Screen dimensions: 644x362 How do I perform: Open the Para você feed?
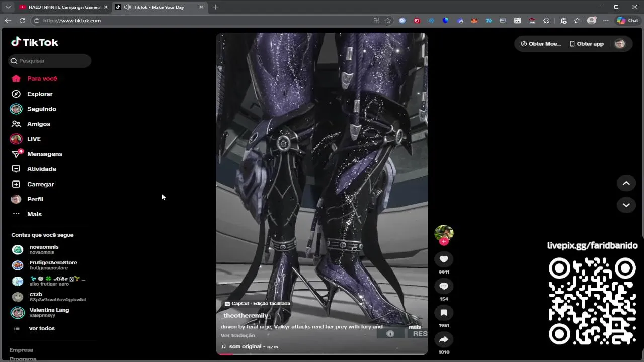coord(34,78)
